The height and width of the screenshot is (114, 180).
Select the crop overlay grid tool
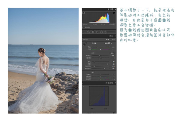(84, 32)
